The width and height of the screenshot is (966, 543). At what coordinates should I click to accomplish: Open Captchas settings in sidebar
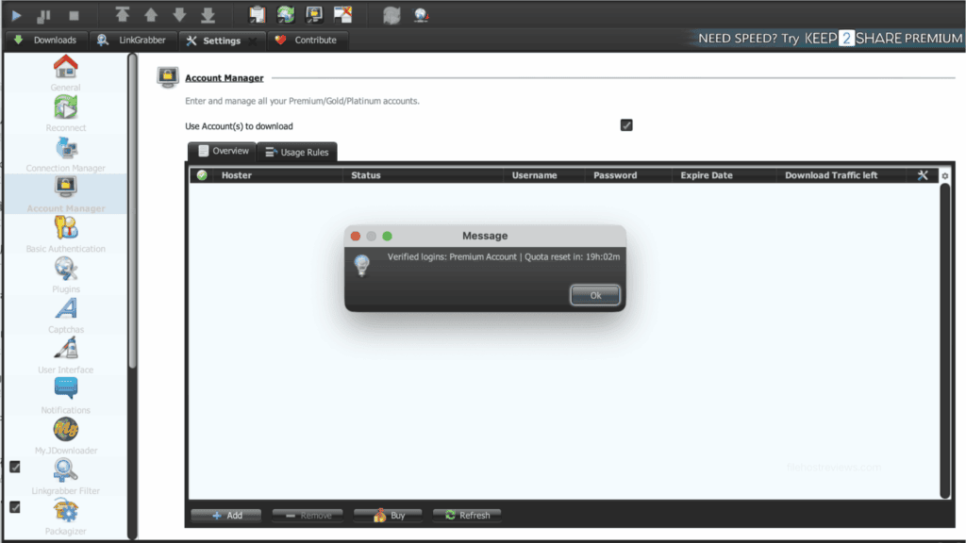point(65,315)
